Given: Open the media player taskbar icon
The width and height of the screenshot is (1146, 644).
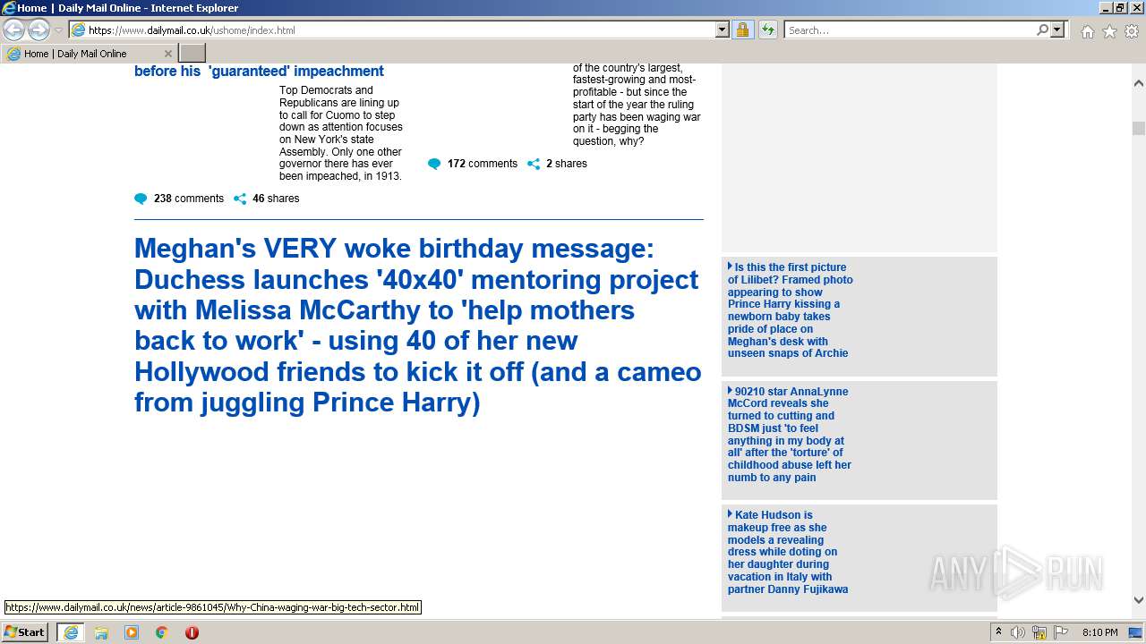Looking at the screenshot, I should 132,632.
